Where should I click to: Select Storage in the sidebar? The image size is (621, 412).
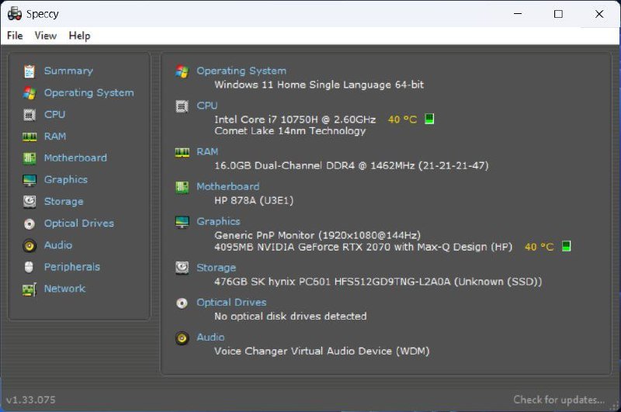[64, 202]
